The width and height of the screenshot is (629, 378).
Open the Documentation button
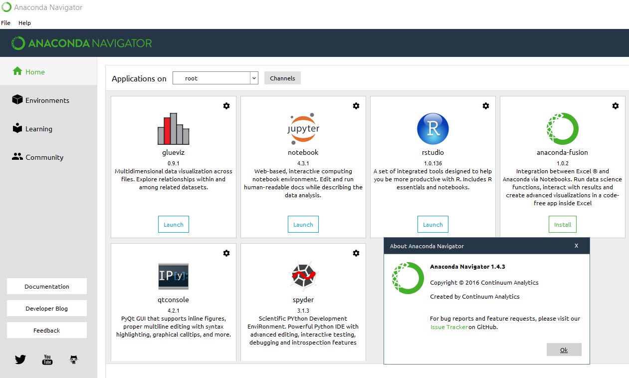coord(47,286)
